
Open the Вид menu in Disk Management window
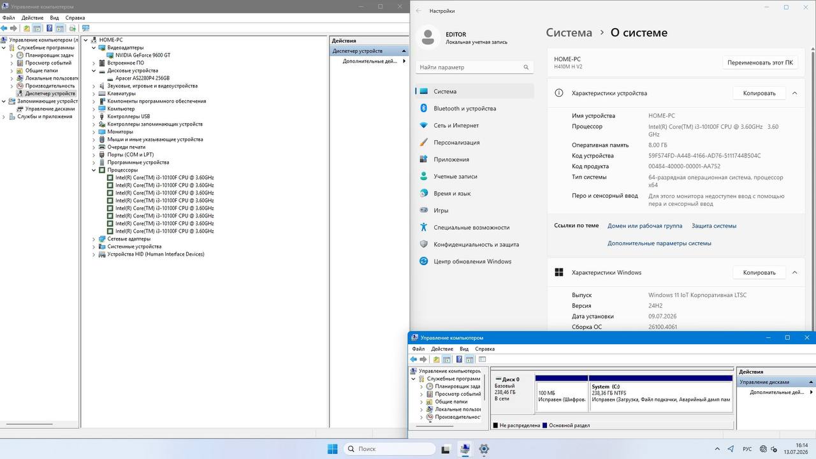click(x=464, y=349)
